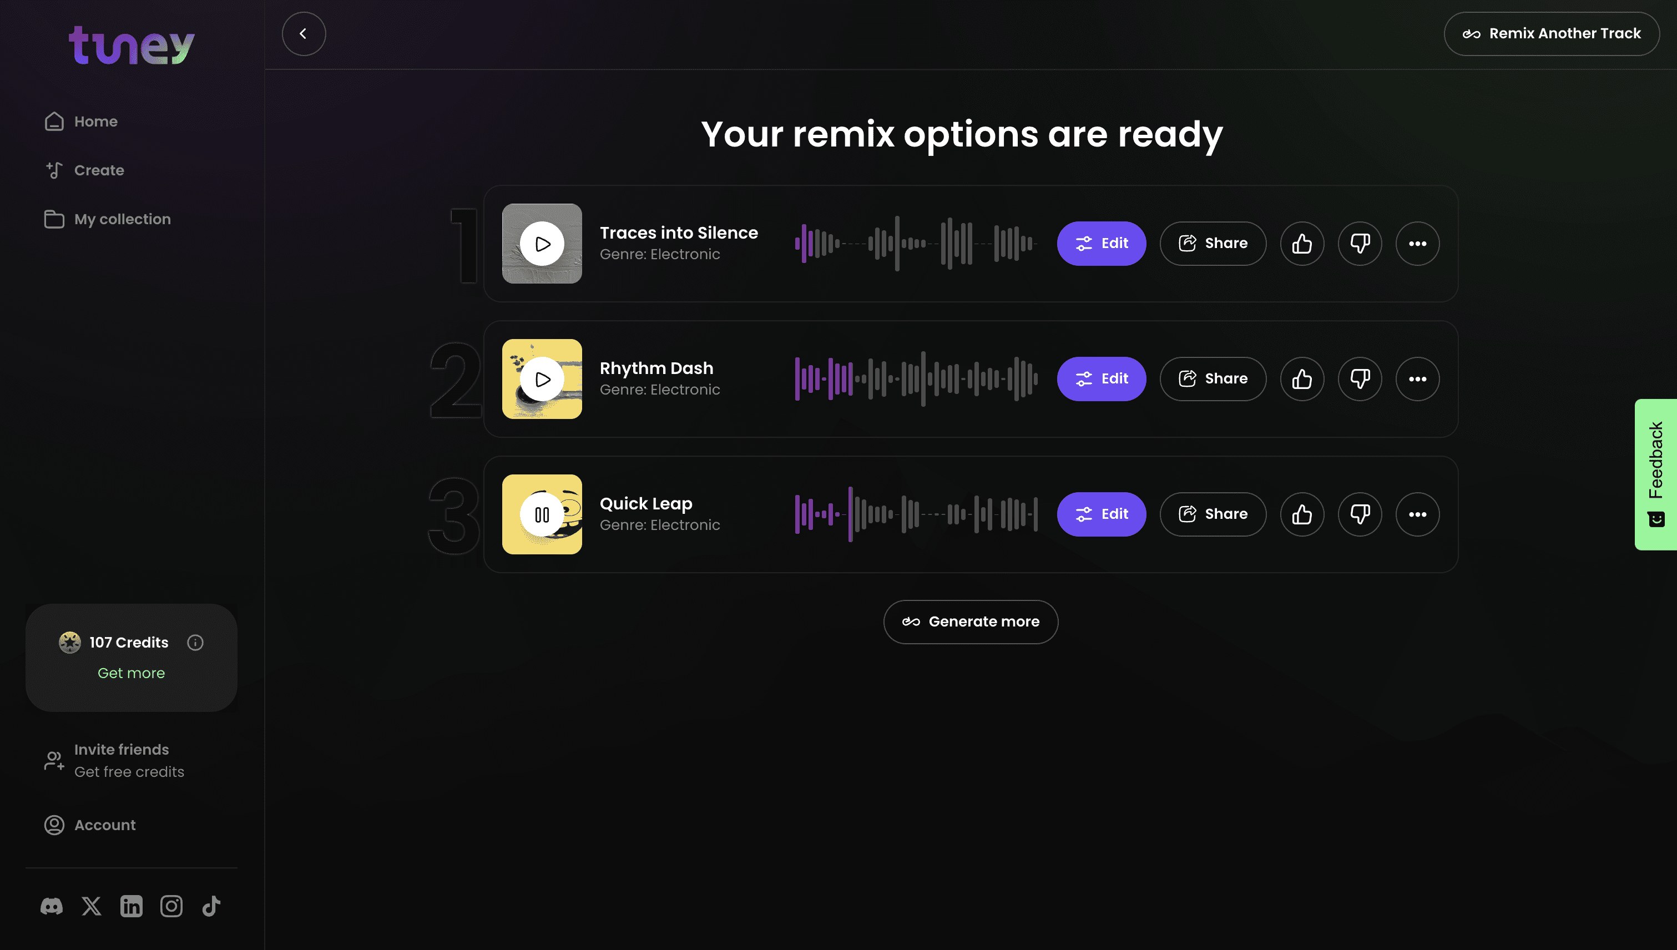Click the tuney logo
Screen dimensions: 1677x950
tap(132, 45)
